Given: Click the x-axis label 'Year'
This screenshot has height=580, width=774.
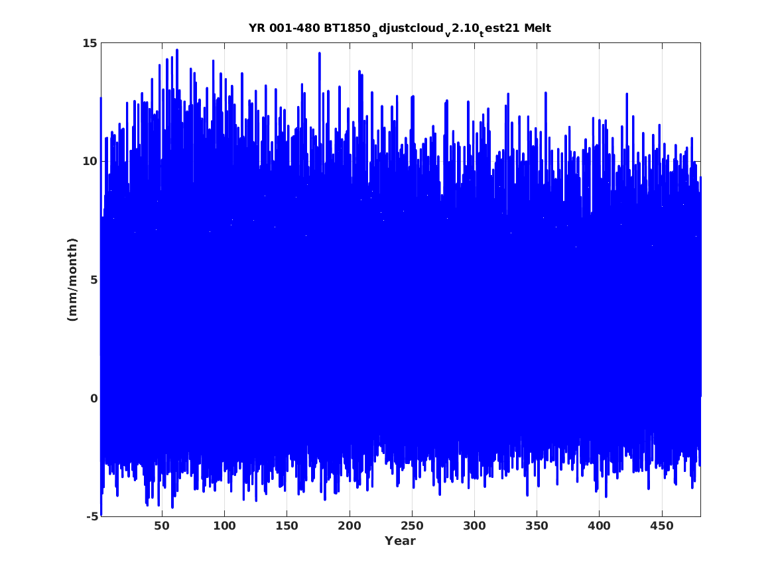Looking at the screenshot, I should point(401,541).
